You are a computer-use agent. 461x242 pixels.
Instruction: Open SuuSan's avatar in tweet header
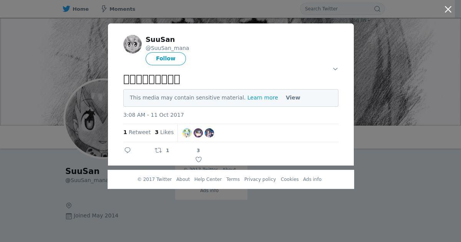pos(133,44)
